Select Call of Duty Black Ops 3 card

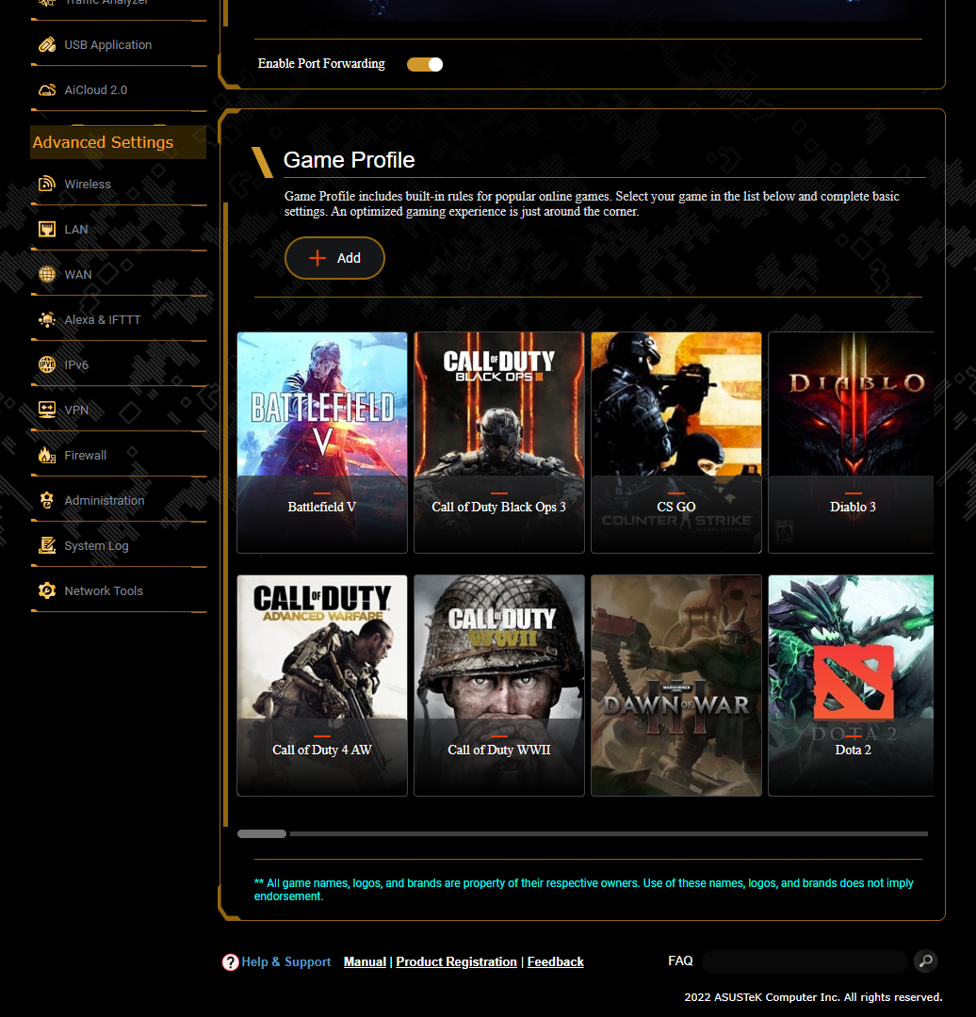point(499,443)
